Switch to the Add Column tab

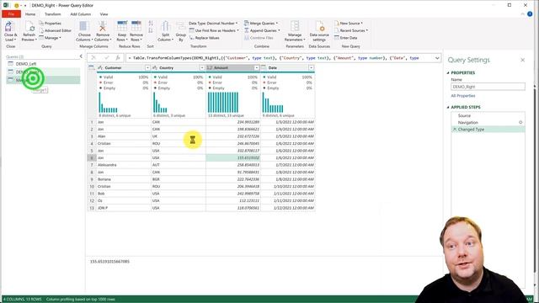(81, 14)
